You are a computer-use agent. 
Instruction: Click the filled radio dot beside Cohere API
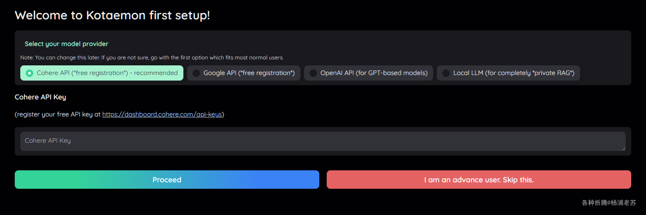29,73
